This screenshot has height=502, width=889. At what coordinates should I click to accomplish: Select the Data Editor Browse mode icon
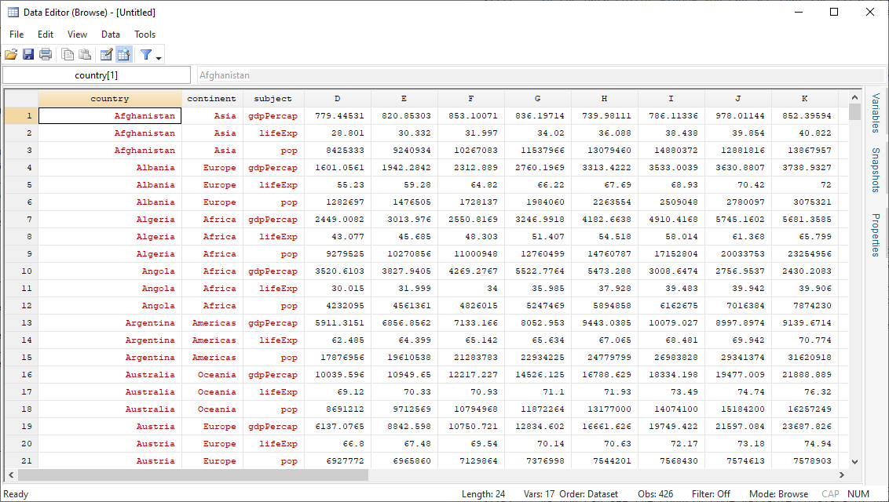(x=123, y=54)
